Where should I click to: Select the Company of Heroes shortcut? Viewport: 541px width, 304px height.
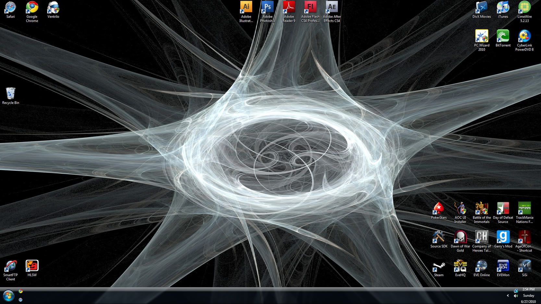[482, 241]
